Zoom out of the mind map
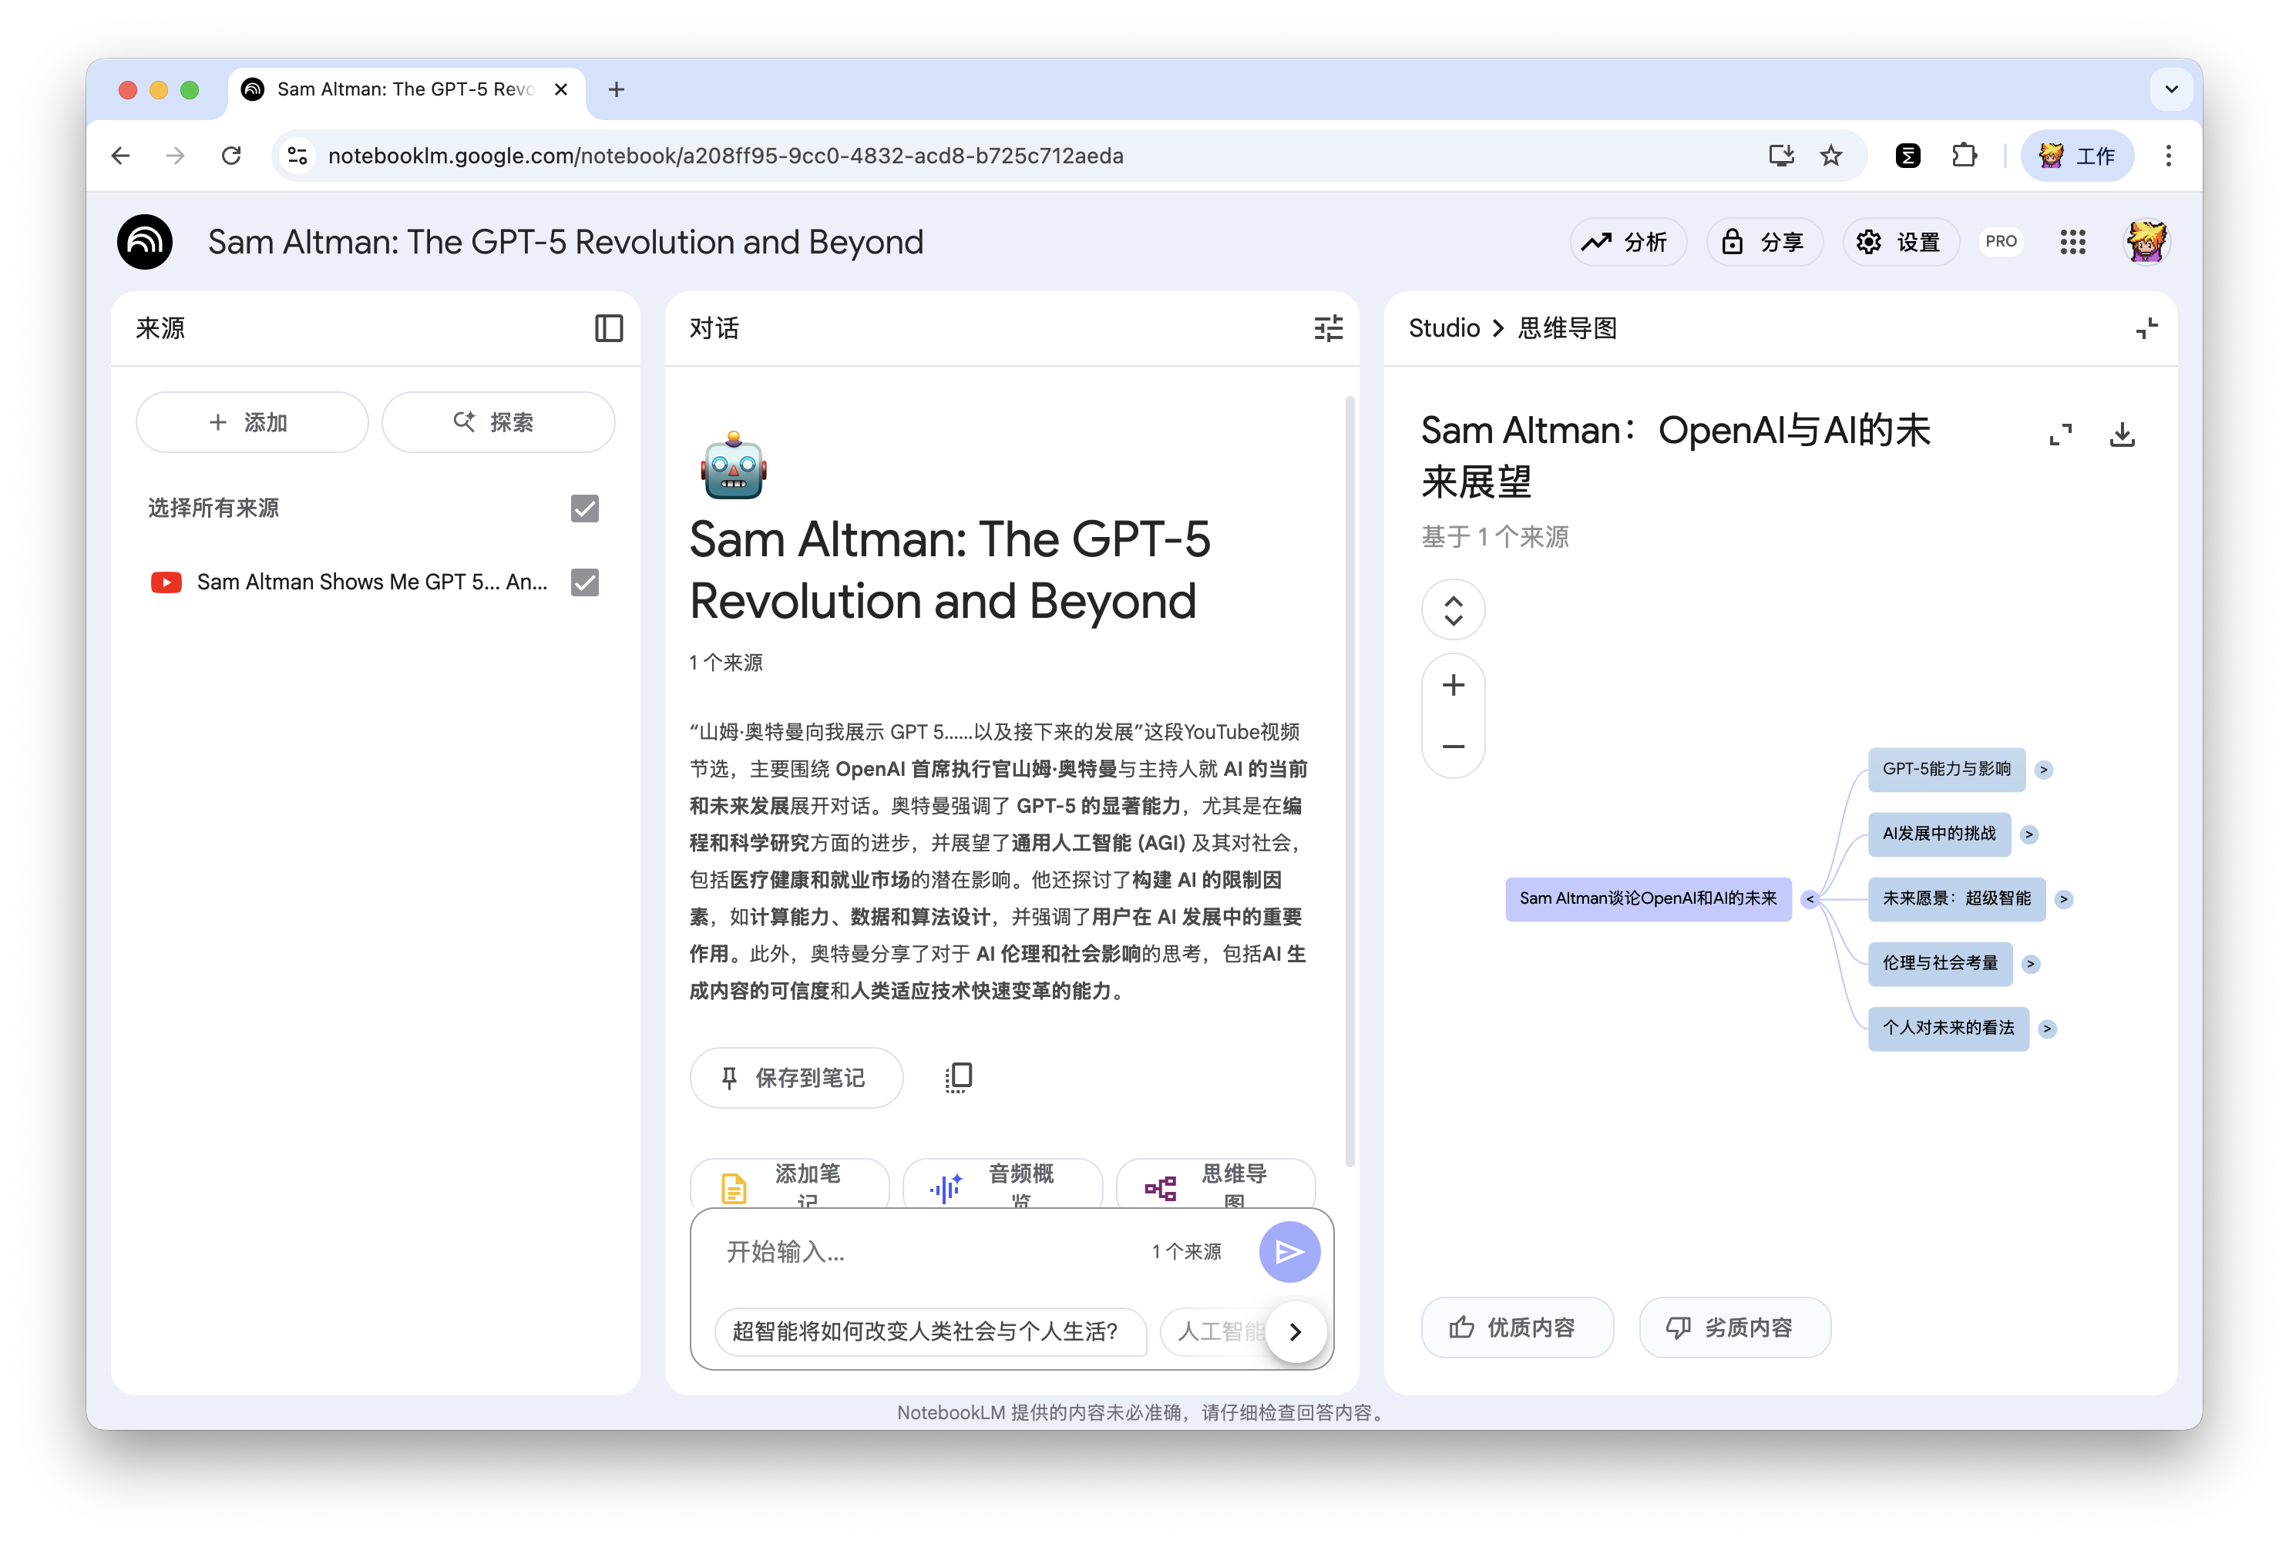The height and width of the screenshot is (1544, 2289). (1453, 747)
